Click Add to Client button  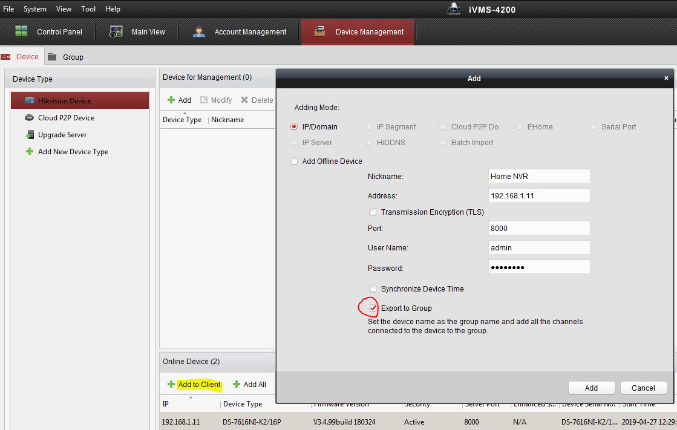(x=199, y=385)
